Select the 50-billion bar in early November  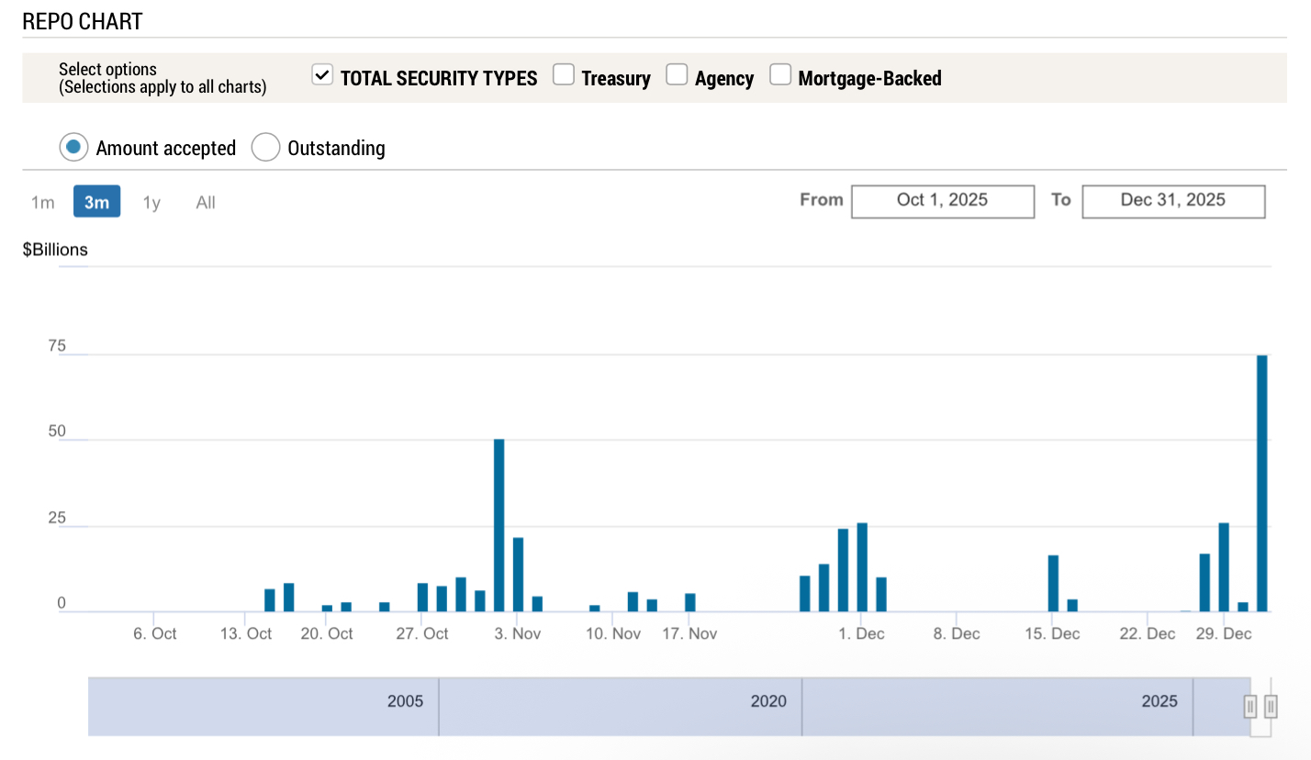pos(499,525)
